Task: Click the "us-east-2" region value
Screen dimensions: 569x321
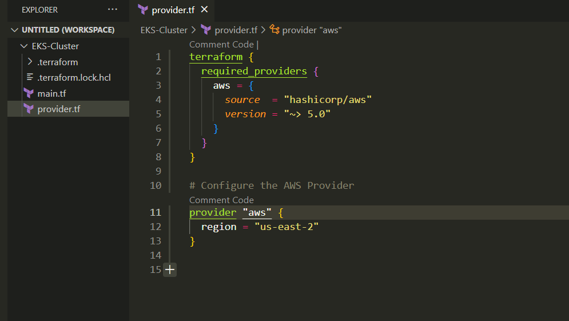Action: point(287,227)
